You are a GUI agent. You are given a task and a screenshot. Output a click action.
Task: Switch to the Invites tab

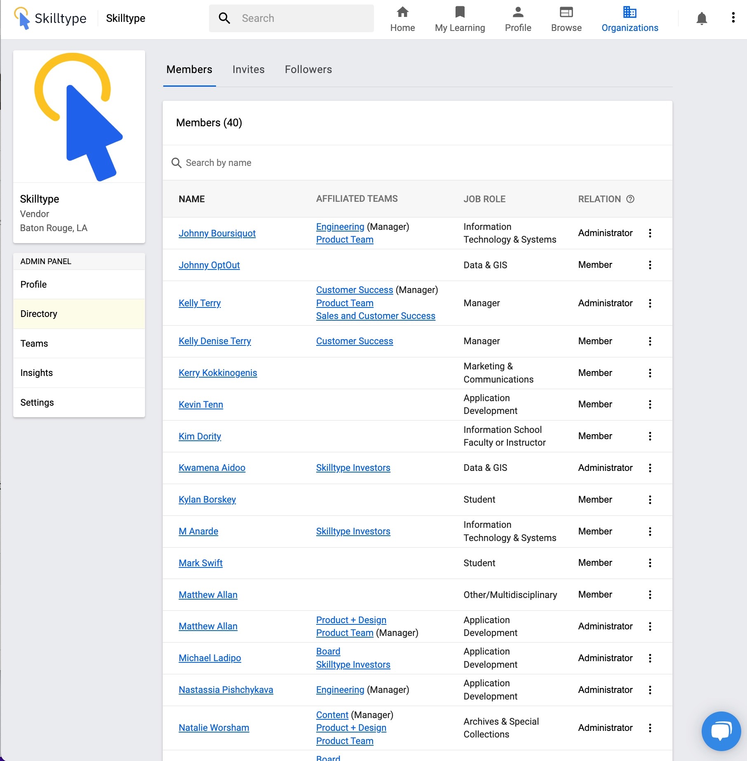249,69
